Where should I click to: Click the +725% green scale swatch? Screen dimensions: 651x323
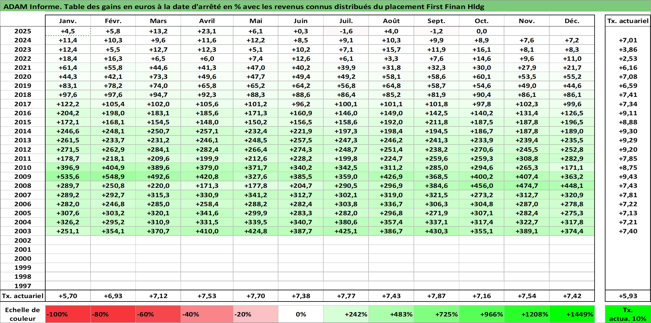(x=436, y=314)
